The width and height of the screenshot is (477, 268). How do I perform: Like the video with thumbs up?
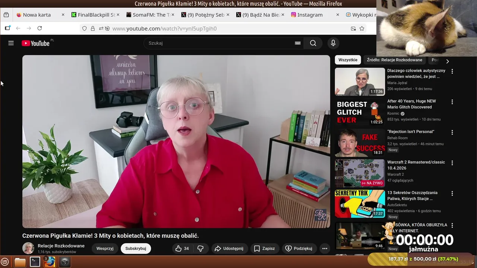182,248
